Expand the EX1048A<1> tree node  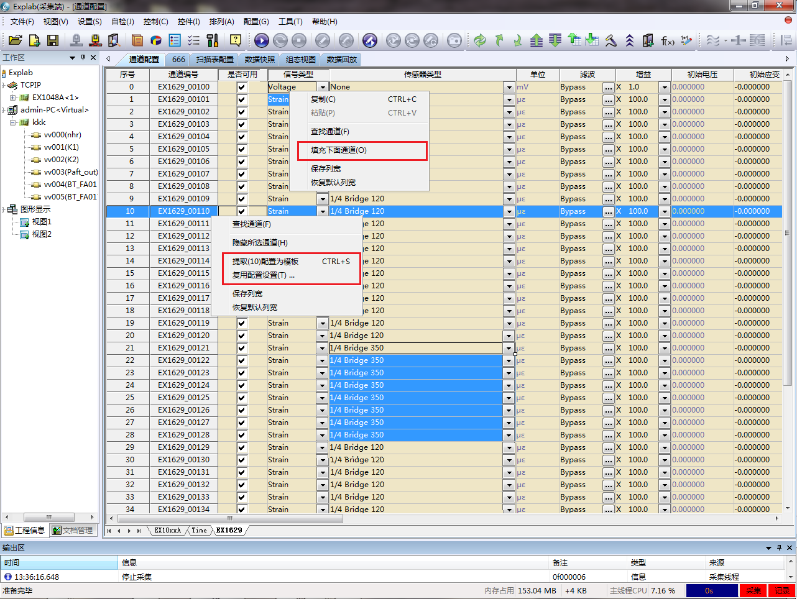point(12,98)
